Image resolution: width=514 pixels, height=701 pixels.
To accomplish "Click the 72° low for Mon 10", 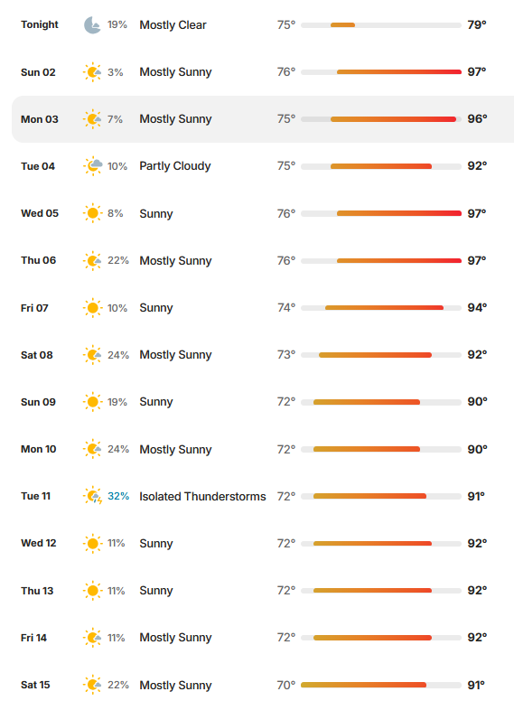I will point(286,449).
